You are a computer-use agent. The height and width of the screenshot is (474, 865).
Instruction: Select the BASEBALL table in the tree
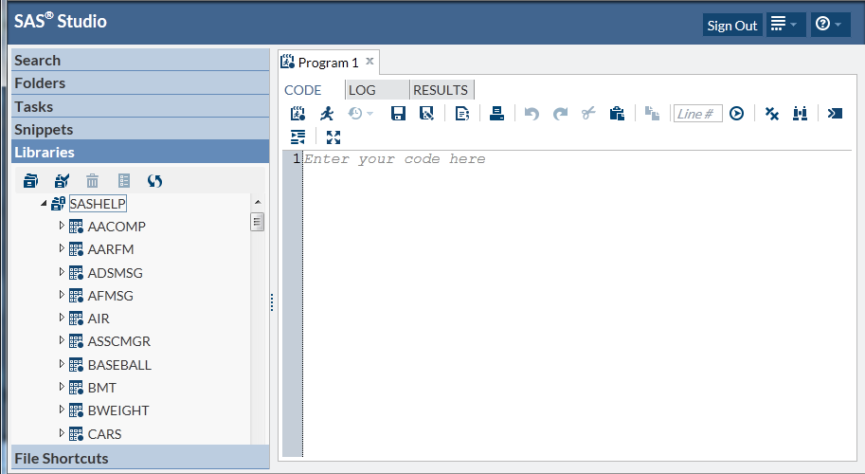[119, 365]
